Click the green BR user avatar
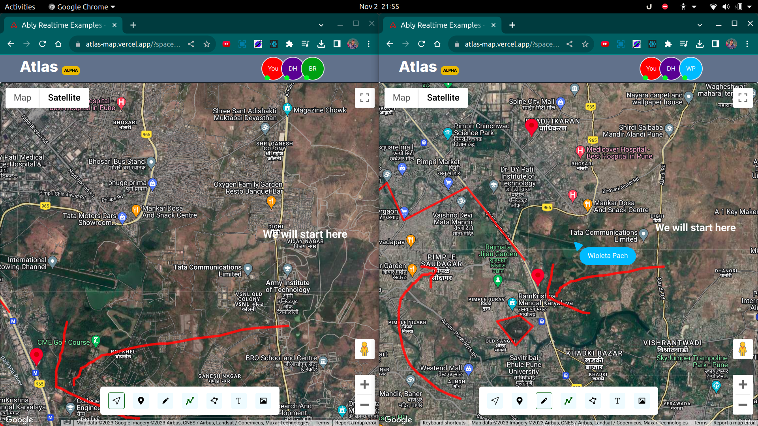 coord(312,69)
